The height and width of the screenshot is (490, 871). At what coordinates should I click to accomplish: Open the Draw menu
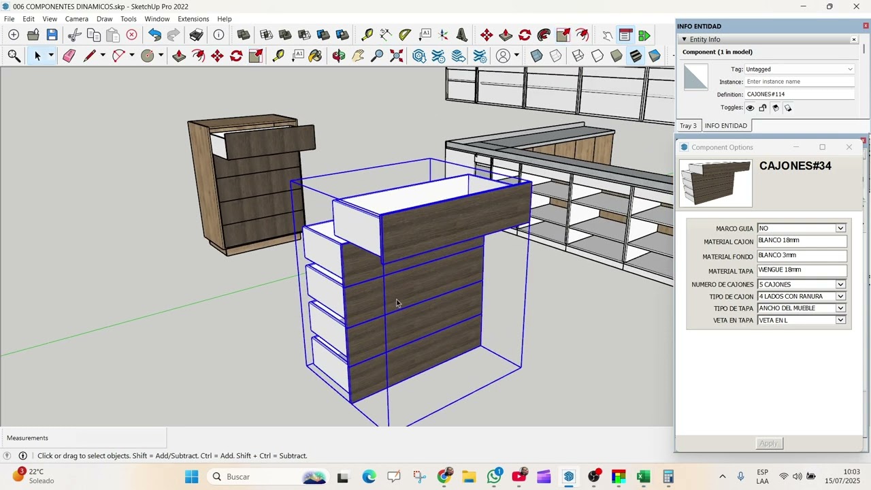coord(104,18)
